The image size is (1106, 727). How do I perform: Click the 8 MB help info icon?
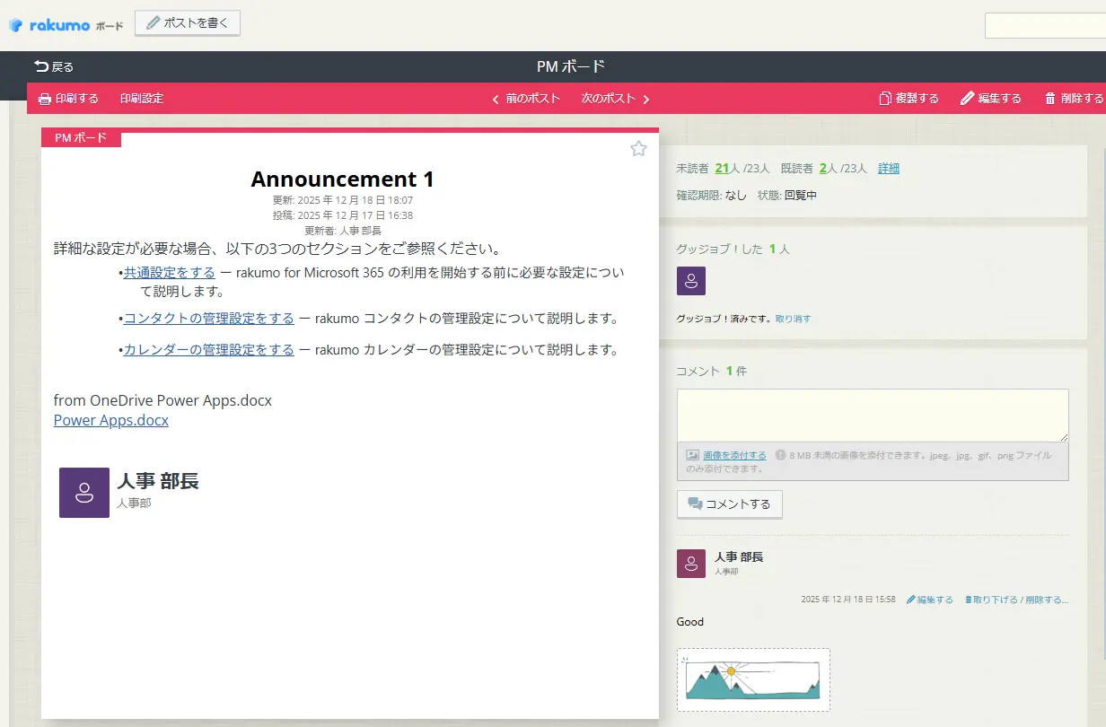coord(780,455)
